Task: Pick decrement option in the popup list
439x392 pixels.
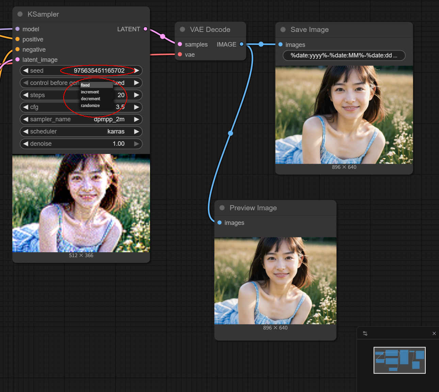Action: tap(91, 99)
